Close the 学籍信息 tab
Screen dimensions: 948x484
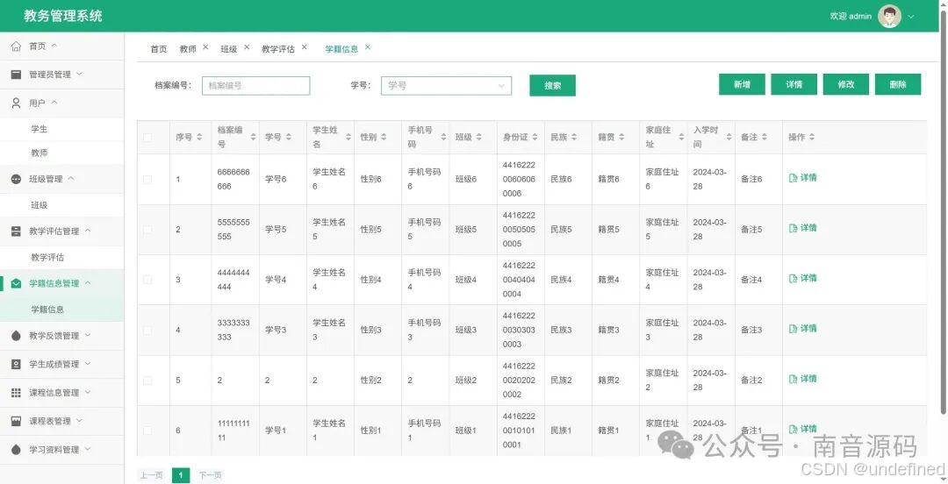click(x=368, y=46)
